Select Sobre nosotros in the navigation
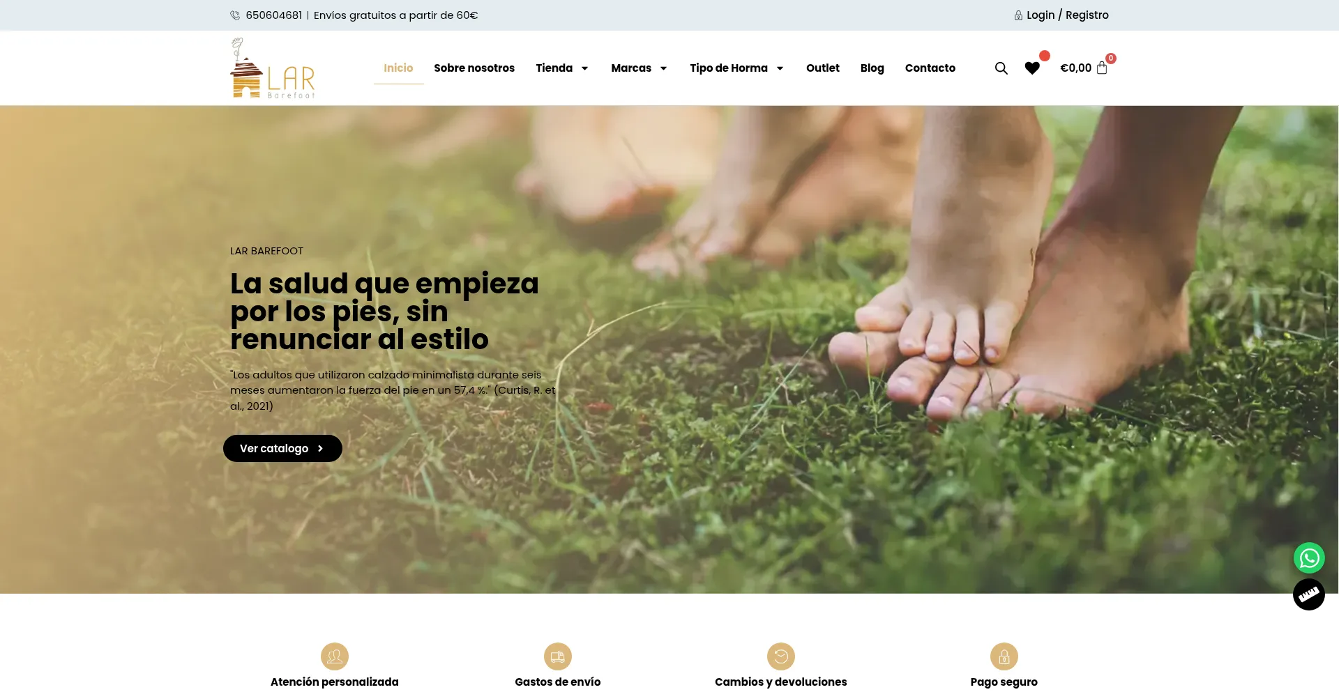Image resolution: width=1339 pixels, height=692 pixels. tap(474, 68)
